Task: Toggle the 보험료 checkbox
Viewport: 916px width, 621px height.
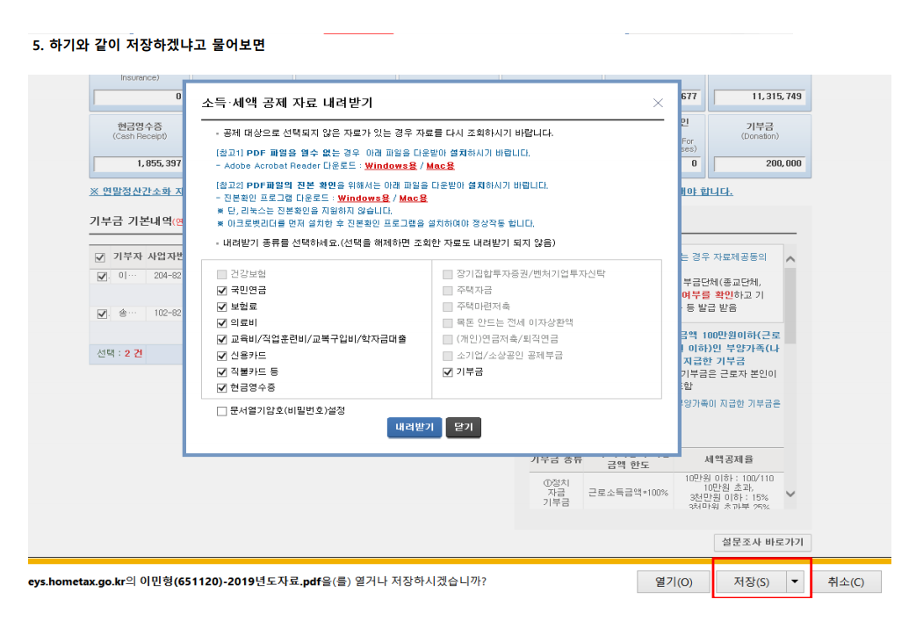Action: point(222,307)
